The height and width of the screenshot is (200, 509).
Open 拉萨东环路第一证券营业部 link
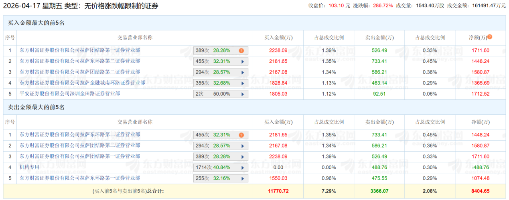coord(80,178)
